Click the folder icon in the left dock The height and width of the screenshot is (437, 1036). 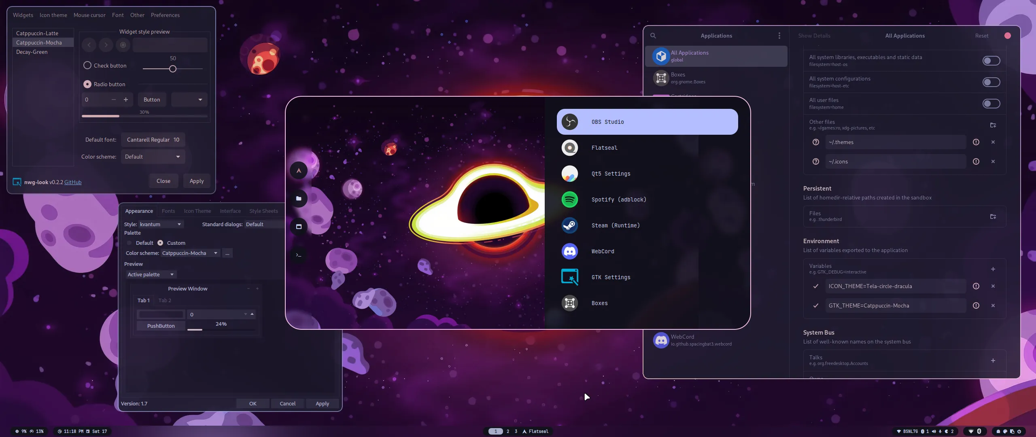(x=299, y=198)
